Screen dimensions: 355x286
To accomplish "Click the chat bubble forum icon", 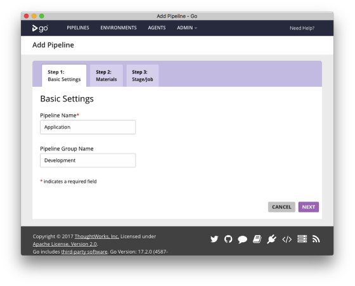I will click(242, 239).
